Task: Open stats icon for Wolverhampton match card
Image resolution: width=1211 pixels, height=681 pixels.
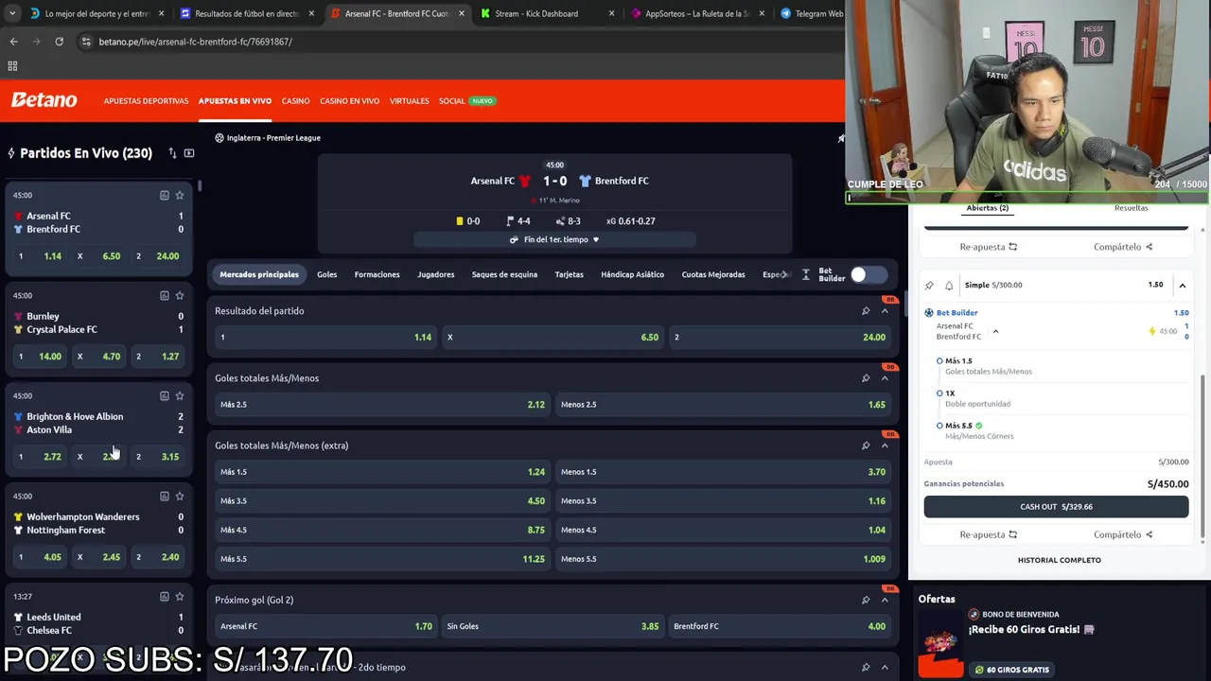Action: point(164,496)
